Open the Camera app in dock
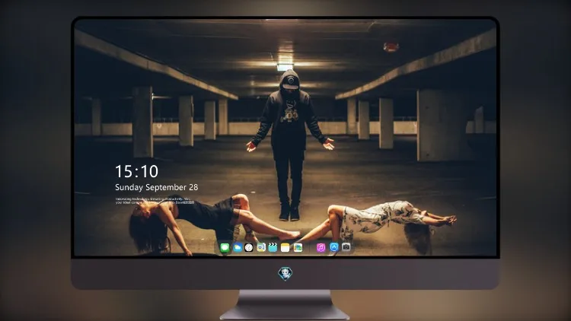Image resolution: width=571 pixels, height=321 pixels. (x=346, y=247)
